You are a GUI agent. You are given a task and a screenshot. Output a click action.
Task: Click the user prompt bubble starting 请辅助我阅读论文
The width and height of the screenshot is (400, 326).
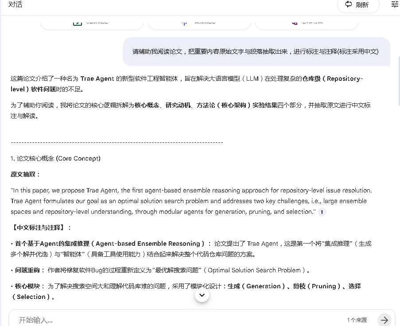(256, 51)
